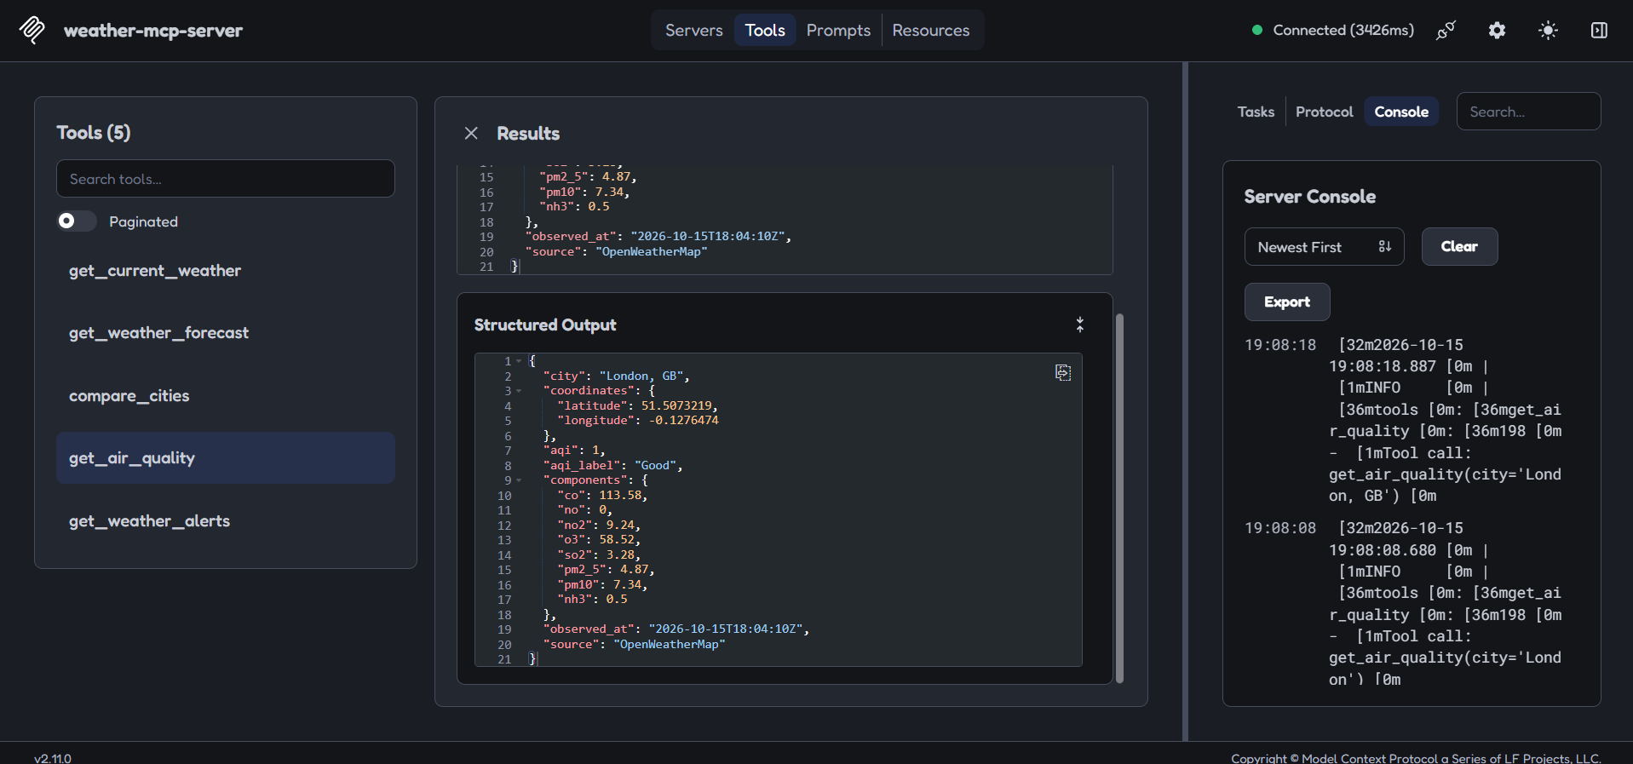The height and width of the screenshot is (764, 1633).
Task: Pick the get_weather_alerts tool
Action: click(x=226, y=521)
